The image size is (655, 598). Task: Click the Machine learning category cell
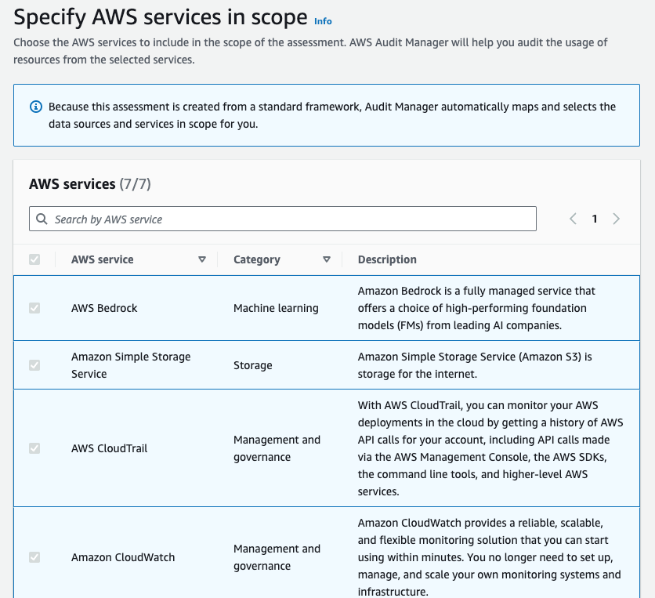click(x=277, y=308)
